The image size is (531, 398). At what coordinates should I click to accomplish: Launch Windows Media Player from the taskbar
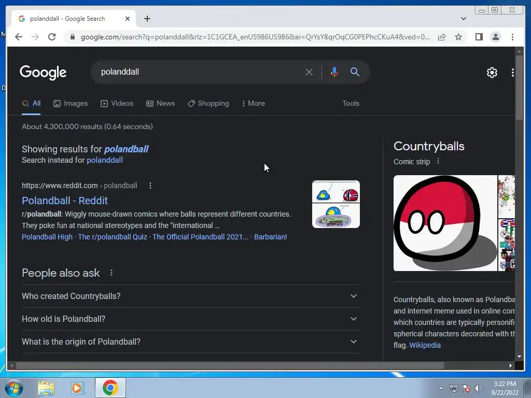pos(77,388)
